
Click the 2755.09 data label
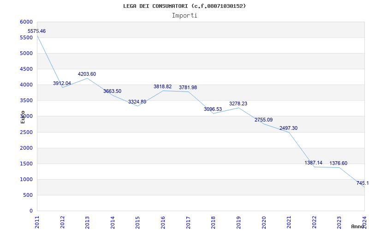click(263, 120)
